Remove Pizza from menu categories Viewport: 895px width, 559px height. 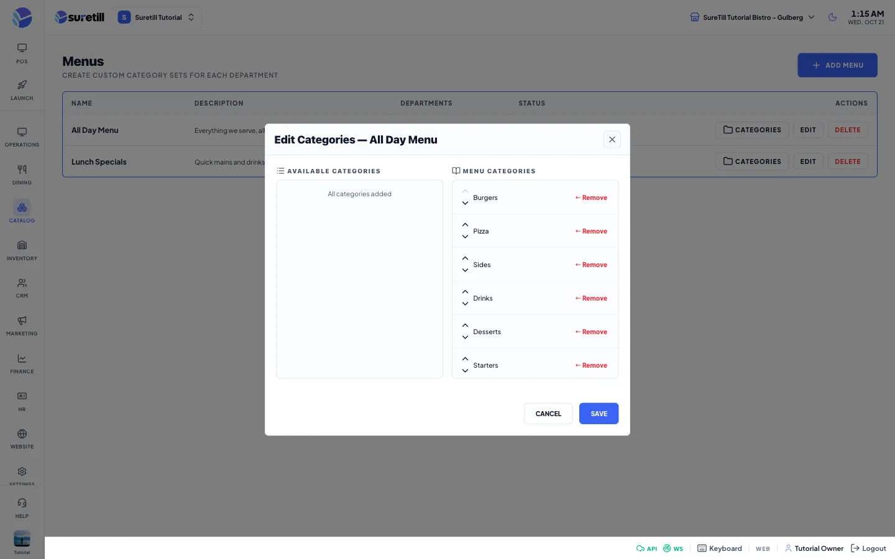[591, 231]
